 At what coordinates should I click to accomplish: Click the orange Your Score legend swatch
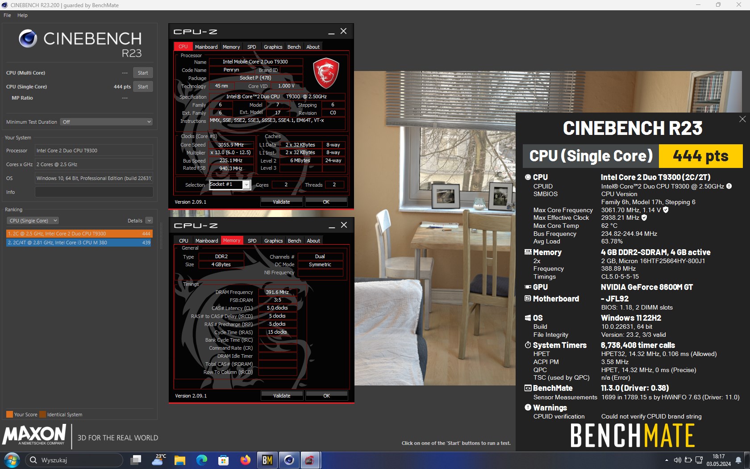pyautogui.click(x=9, y=415)
